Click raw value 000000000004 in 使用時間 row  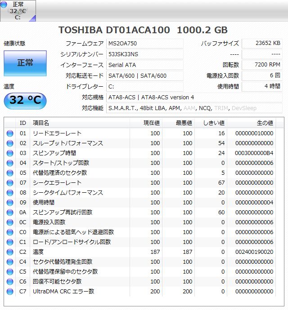pyautogui.click(x=254, y=203)
